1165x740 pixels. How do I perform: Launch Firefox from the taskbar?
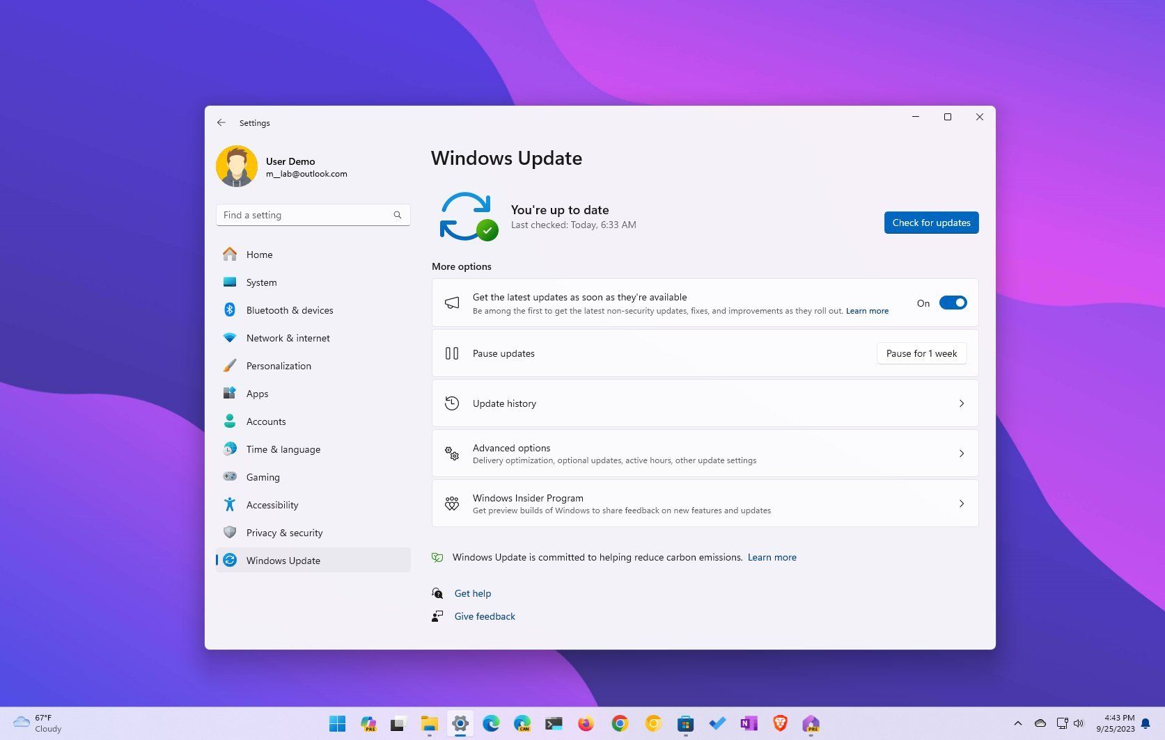coord(586,724)
